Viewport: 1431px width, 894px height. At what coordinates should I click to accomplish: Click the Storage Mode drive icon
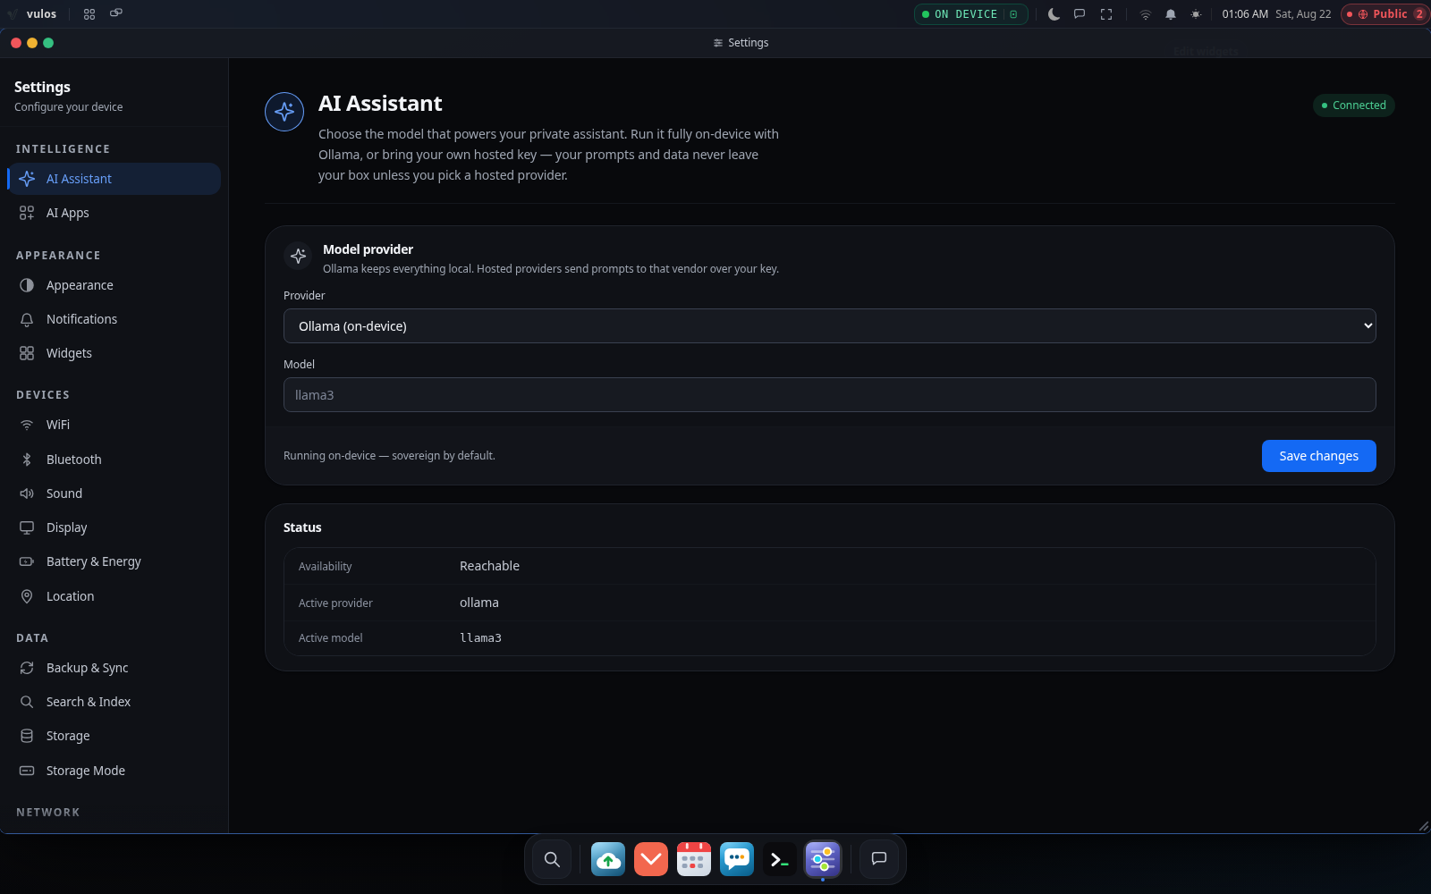point(27,771)
